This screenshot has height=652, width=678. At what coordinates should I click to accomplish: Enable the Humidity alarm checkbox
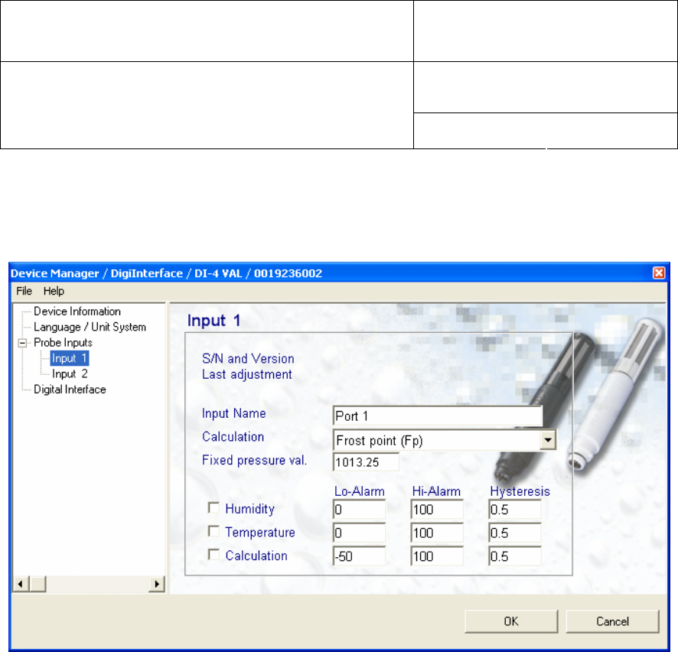click(x=214, y=507)
